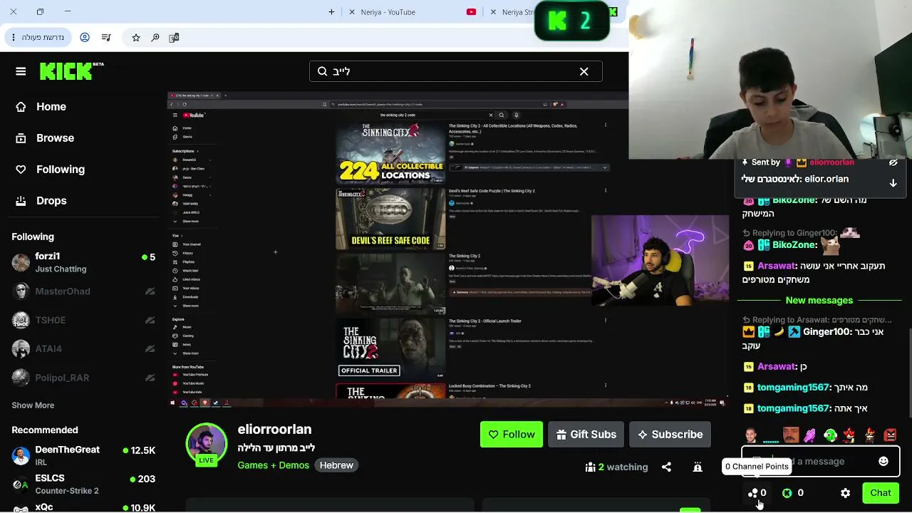Viewport: 912px width, 513px height.
Task: Open recommended channel ESLCS
Action: click(x=83, y=484)
